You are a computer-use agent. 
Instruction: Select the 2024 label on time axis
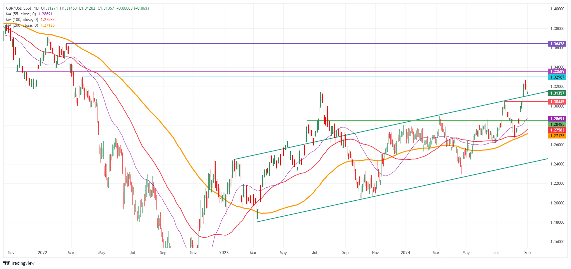(x=406, y=253)
